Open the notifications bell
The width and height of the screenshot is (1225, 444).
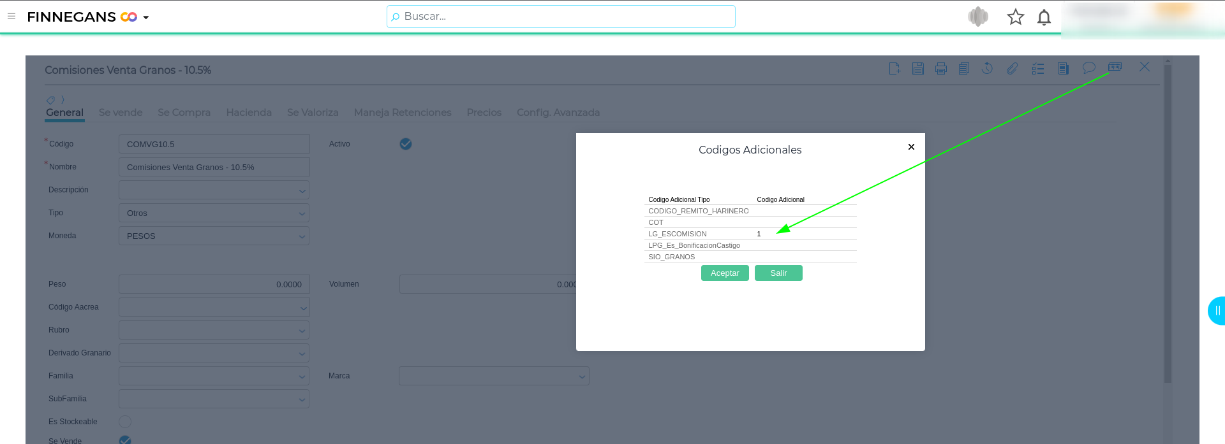tap(1044, 17)
